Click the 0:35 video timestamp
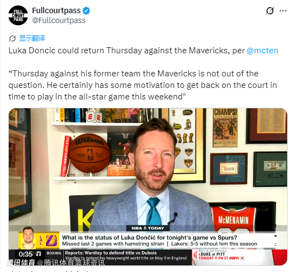 (x=25, y=254)
